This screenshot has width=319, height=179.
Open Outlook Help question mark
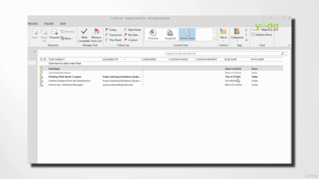(263, 18)
